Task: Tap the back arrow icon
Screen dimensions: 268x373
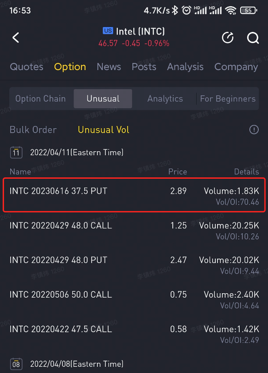Action: tap(16, 38)
